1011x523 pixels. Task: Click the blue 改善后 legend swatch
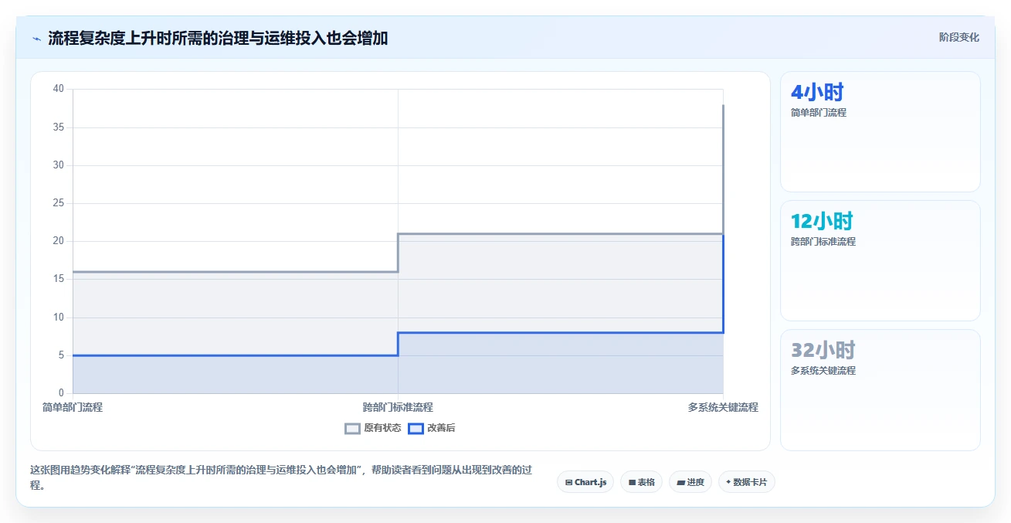416,428
